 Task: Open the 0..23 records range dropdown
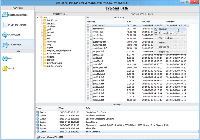click(112, 17)
